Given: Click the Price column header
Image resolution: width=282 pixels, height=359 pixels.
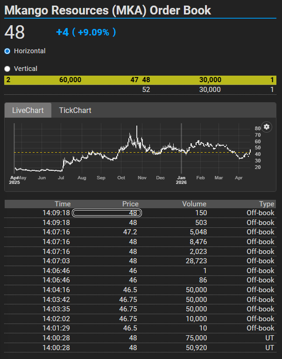Looking at the screenshot, I should click(130, 204).
